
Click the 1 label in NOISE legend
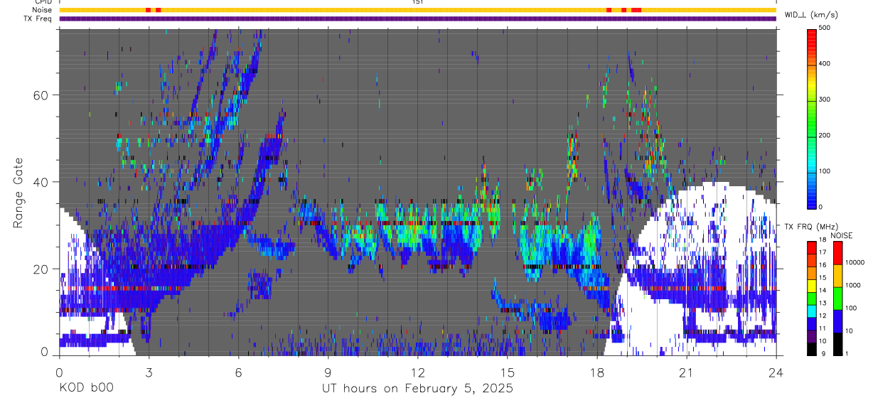[x=848, y=354]
